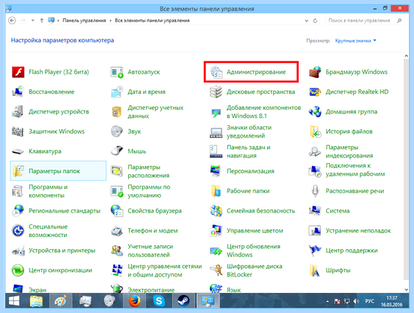Open the Устранение неполадок link
414x313 pixels.
tap(358, 231)
